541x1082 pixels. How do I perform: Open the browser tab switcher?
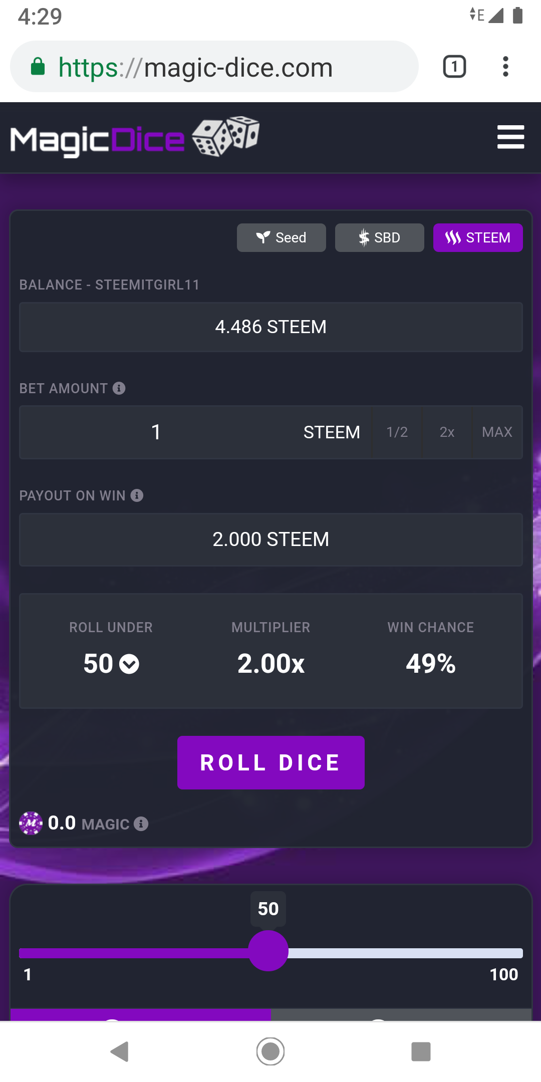(x=454, y=67)
